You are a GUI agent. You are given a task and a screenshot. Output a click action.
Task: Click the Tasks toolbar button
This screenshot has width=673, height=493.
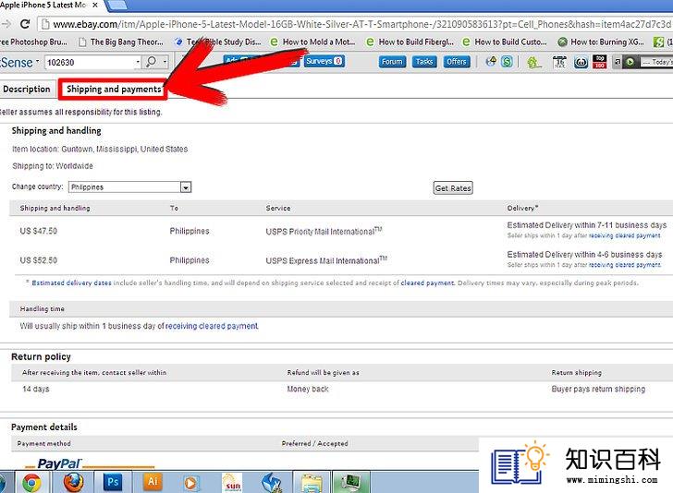(424, 62)
